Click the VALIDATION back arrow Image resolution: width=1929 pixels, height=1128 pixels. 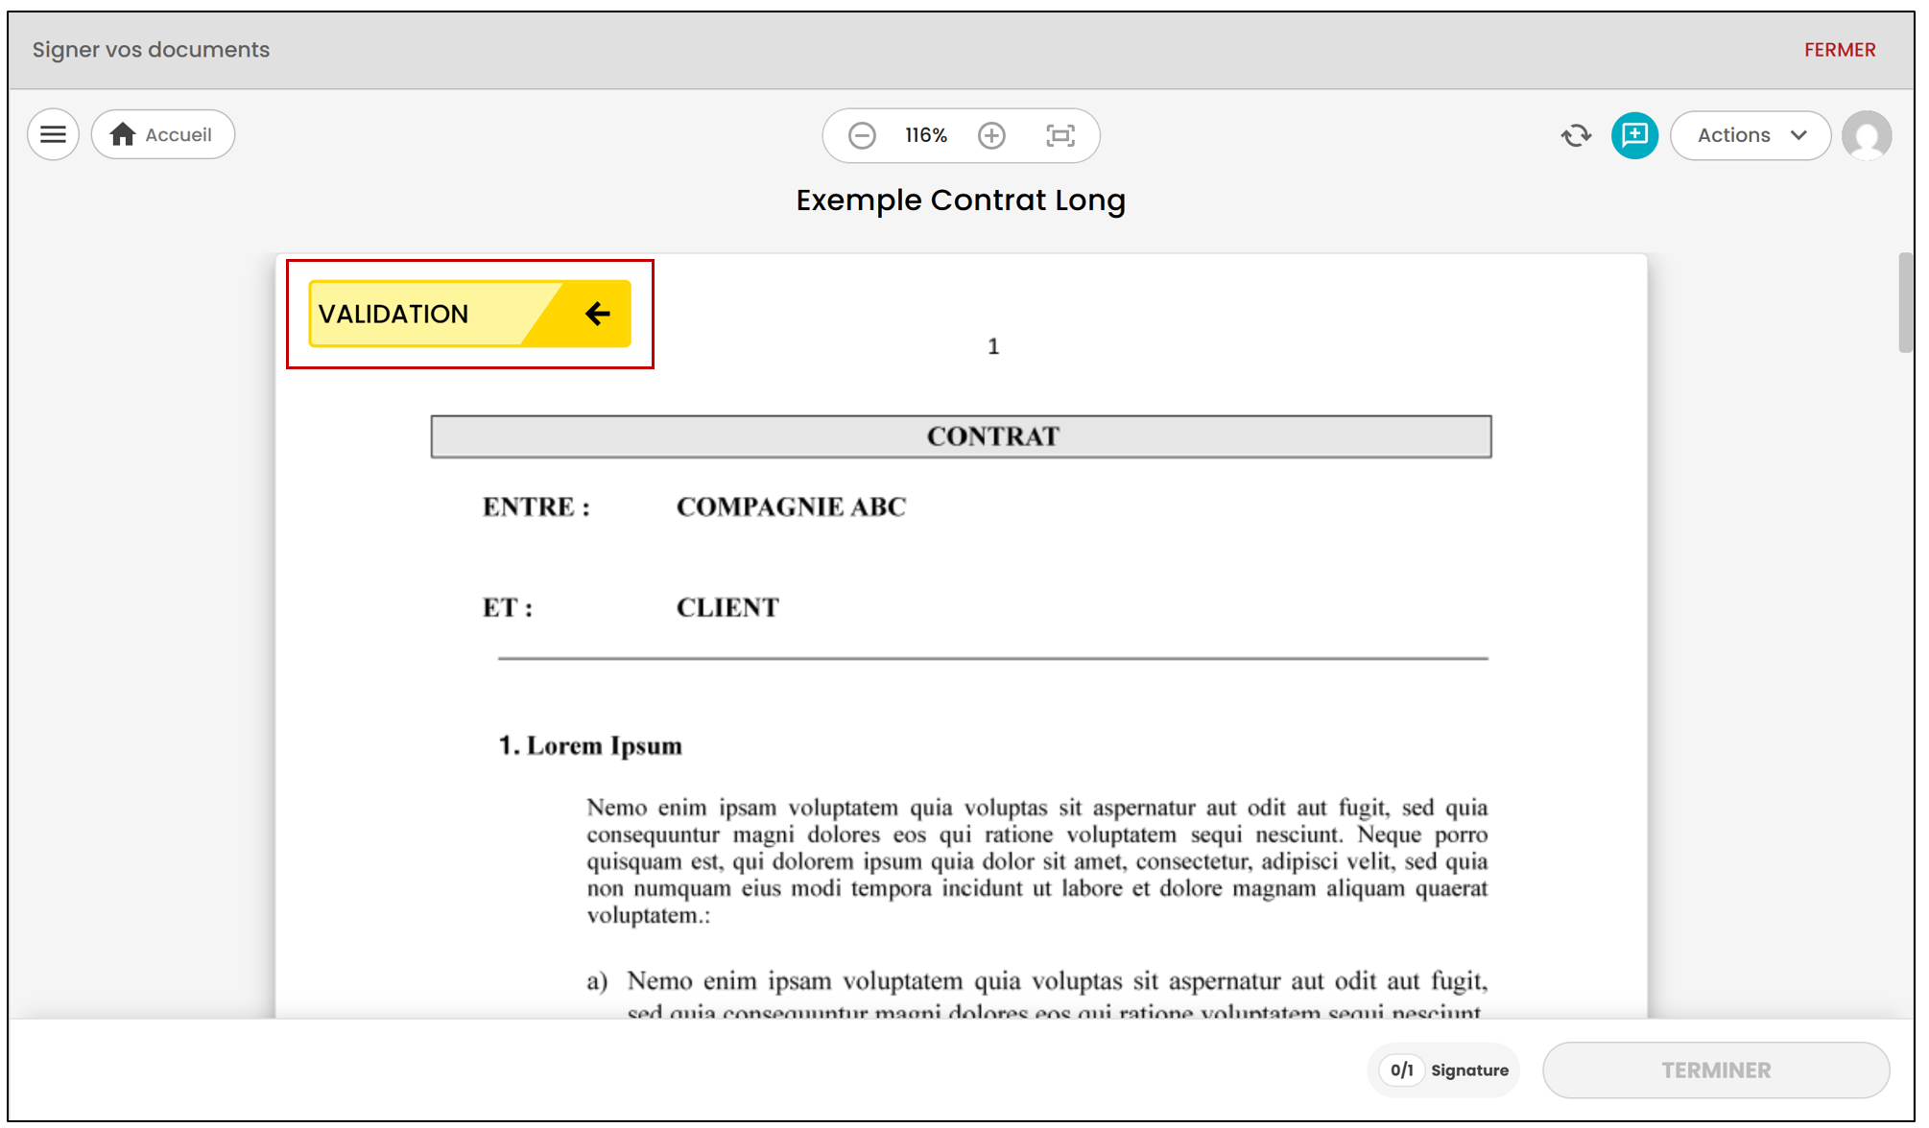[x=597, y=314]
